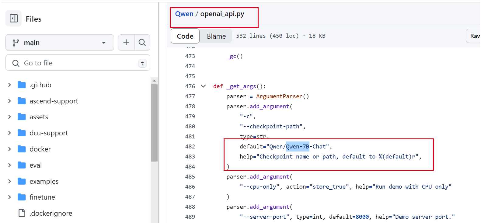481x223 pixels.
Task: Click the openai_api.py breadcrumb filename
Action: pos(222,14)
